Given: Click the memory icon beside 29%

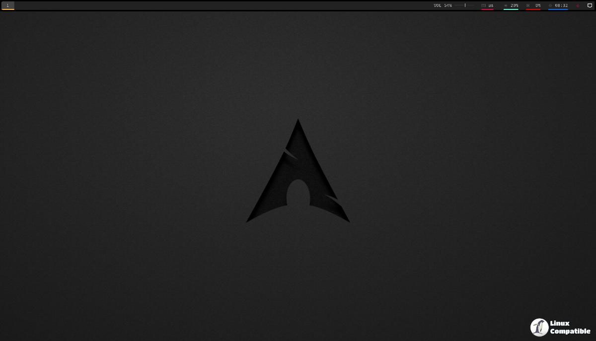Looking at the screenshot, I should pyautogui.click(x=506, y=5).
